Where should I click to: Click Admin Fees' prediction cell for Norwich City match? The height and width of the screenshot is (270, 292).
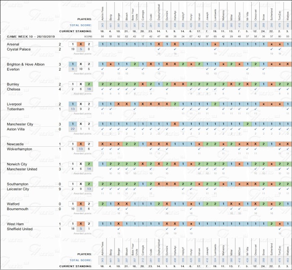tap(102, 164)
